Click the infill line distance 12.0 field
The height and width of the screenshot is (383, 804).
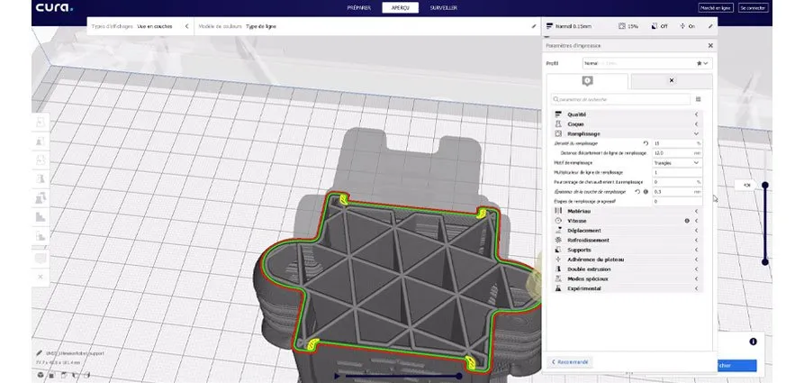[x=677, y=153]
